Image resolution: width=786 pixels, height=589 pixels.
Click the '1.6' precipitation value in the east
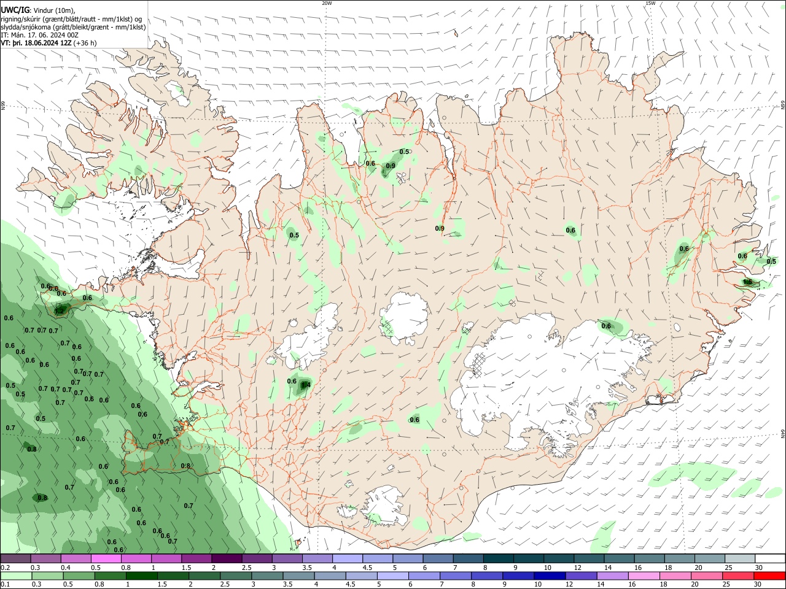click(748, 282)
